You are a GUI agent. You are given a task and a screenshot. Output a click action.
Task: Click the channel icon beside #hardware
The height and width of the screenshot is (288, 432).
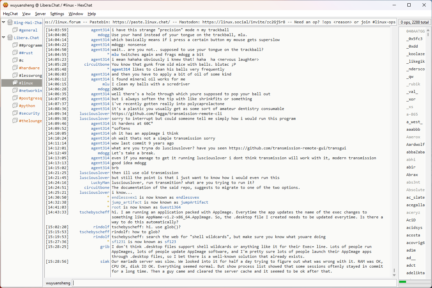click(x=15, y=68)
